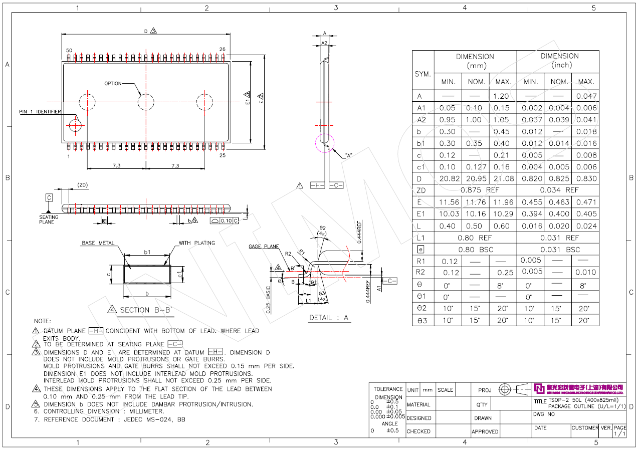Screen dimensions: 637x449
Task: Click the UNIMOS company logo in the title block
Action: coord(578,389)
